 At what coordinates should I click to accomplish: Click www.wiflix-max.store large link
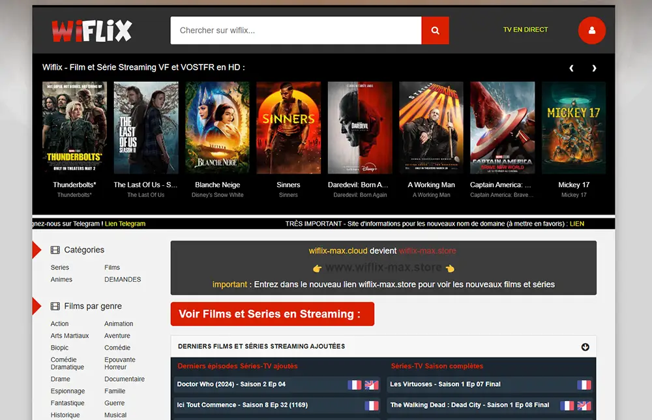pyautogui.click(x=383, y=267)
